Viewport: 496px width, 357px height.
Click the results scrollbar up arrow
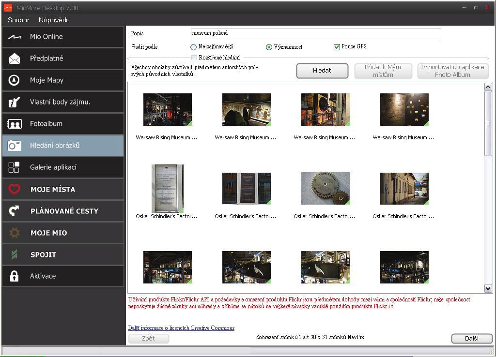488,87
